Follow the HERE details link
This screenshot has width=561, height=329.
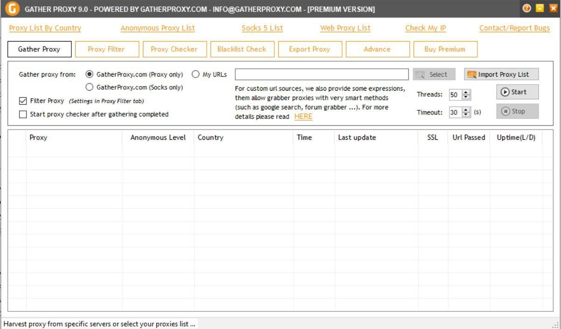[x=303, y=116]
